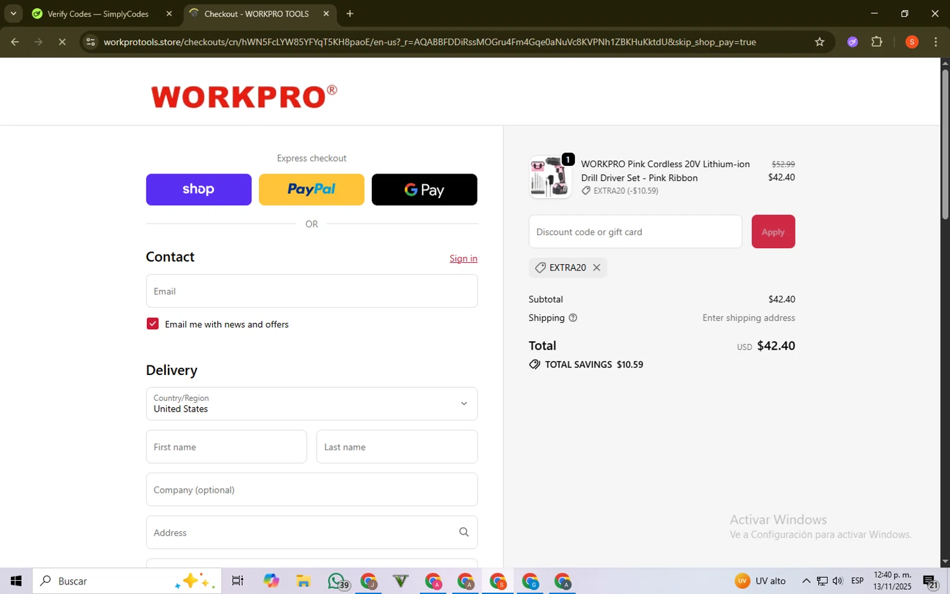Switch ESP keyboard language indicator
Screen dimensions: 950x594
[x=858, y=581]
